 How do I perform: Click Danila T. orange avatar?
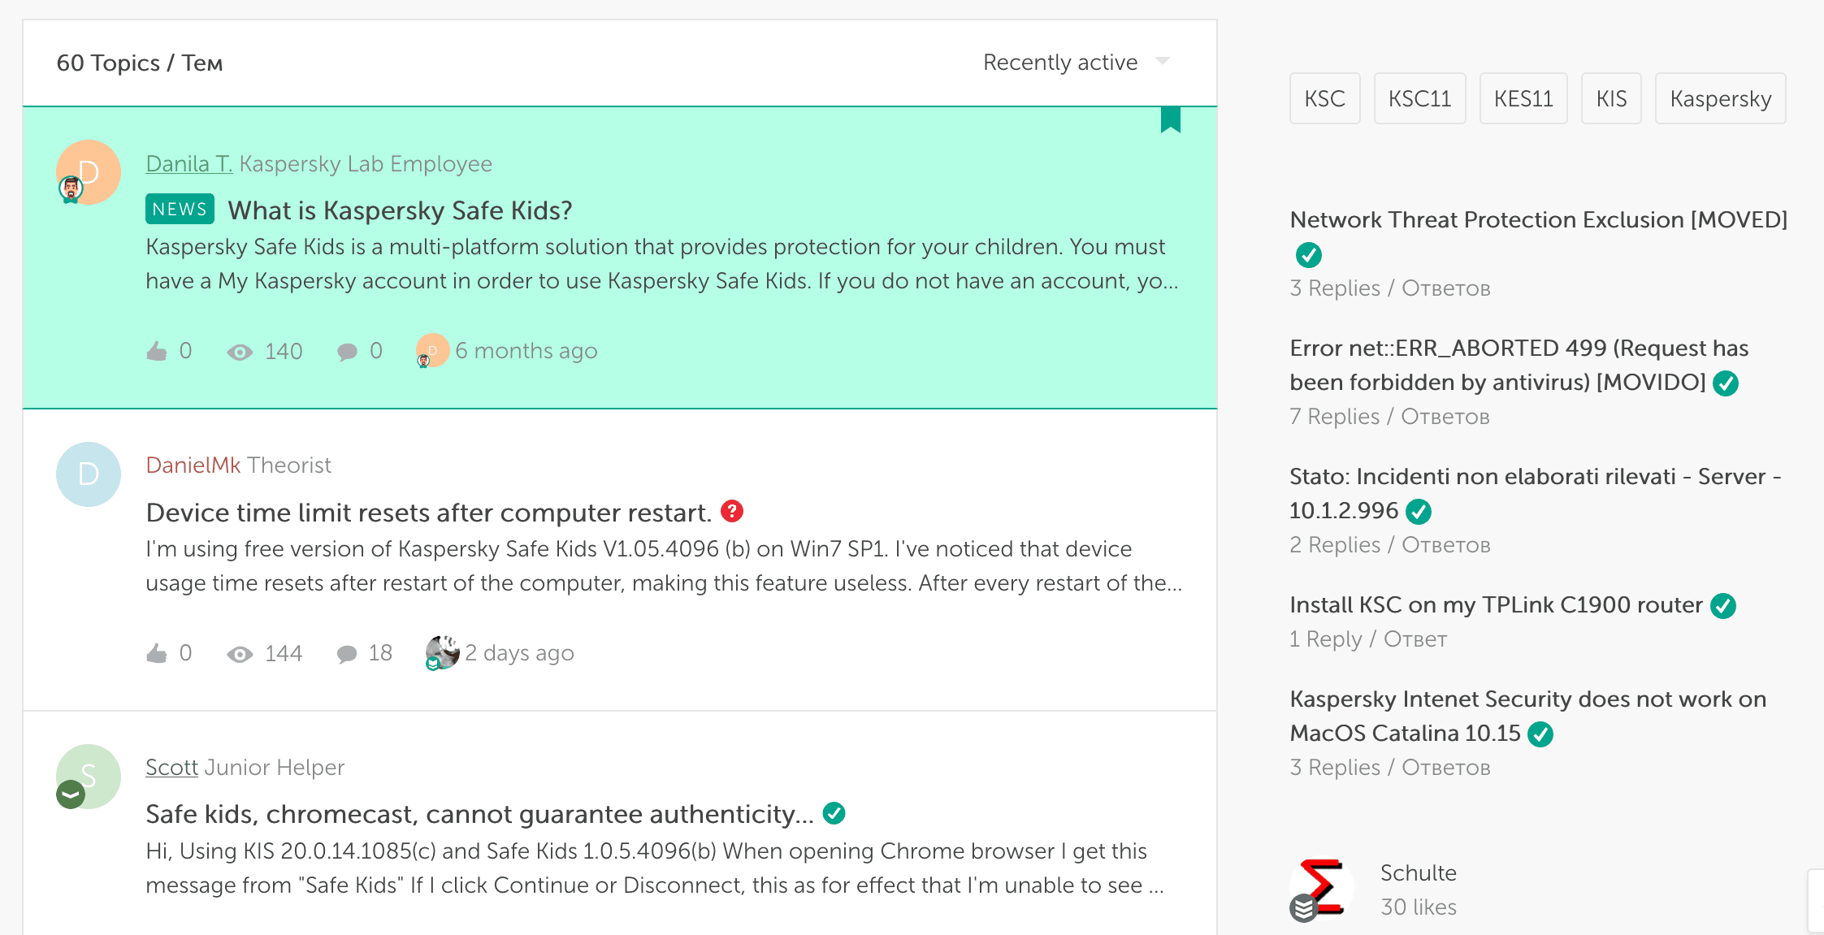89,171
